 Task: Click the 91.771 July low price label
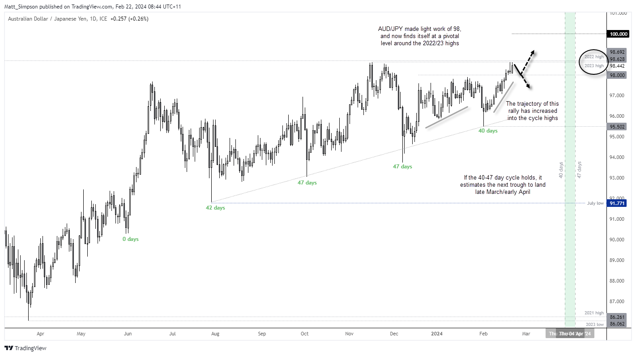point(617,203)
